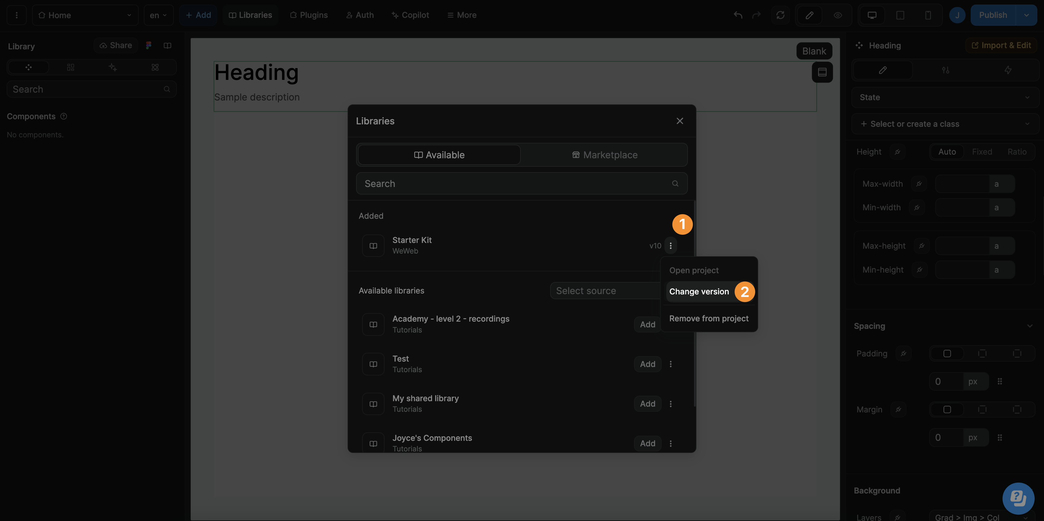Switch to mobile device preview icon
1044x521 pixels.
click(928, 15)
